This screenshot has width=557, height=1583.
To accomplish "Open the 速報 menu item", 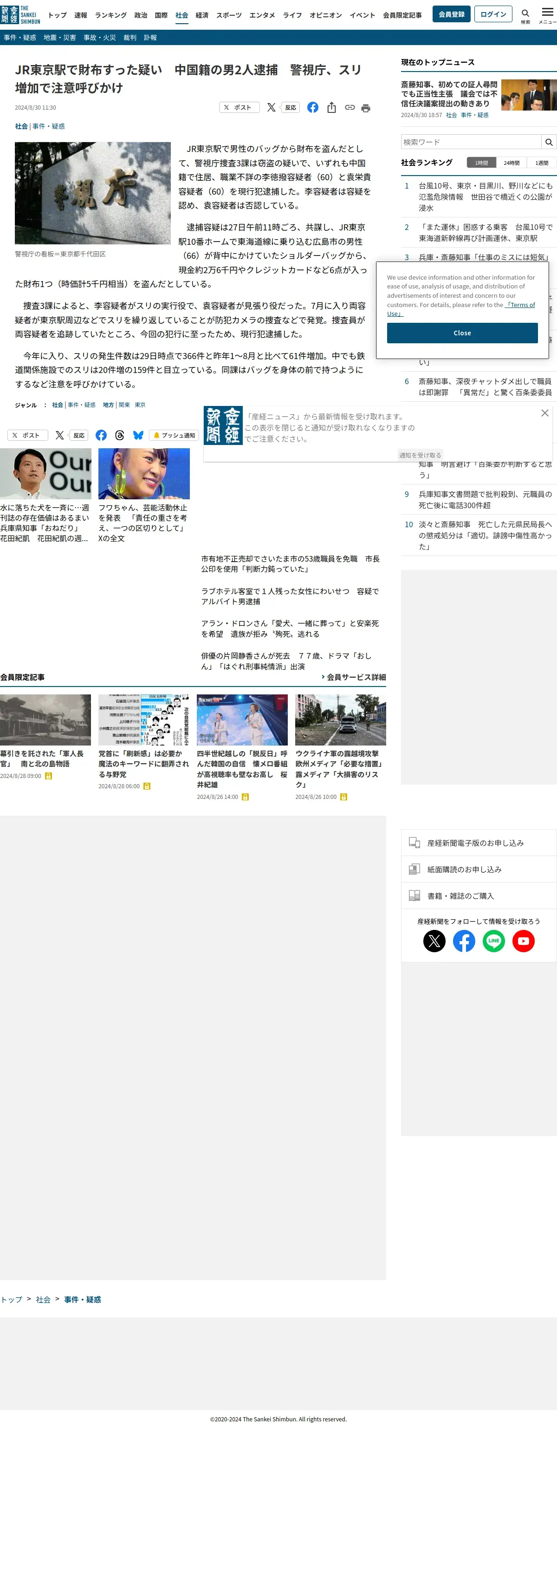I will pyautogui.click(x=80, y=15).
